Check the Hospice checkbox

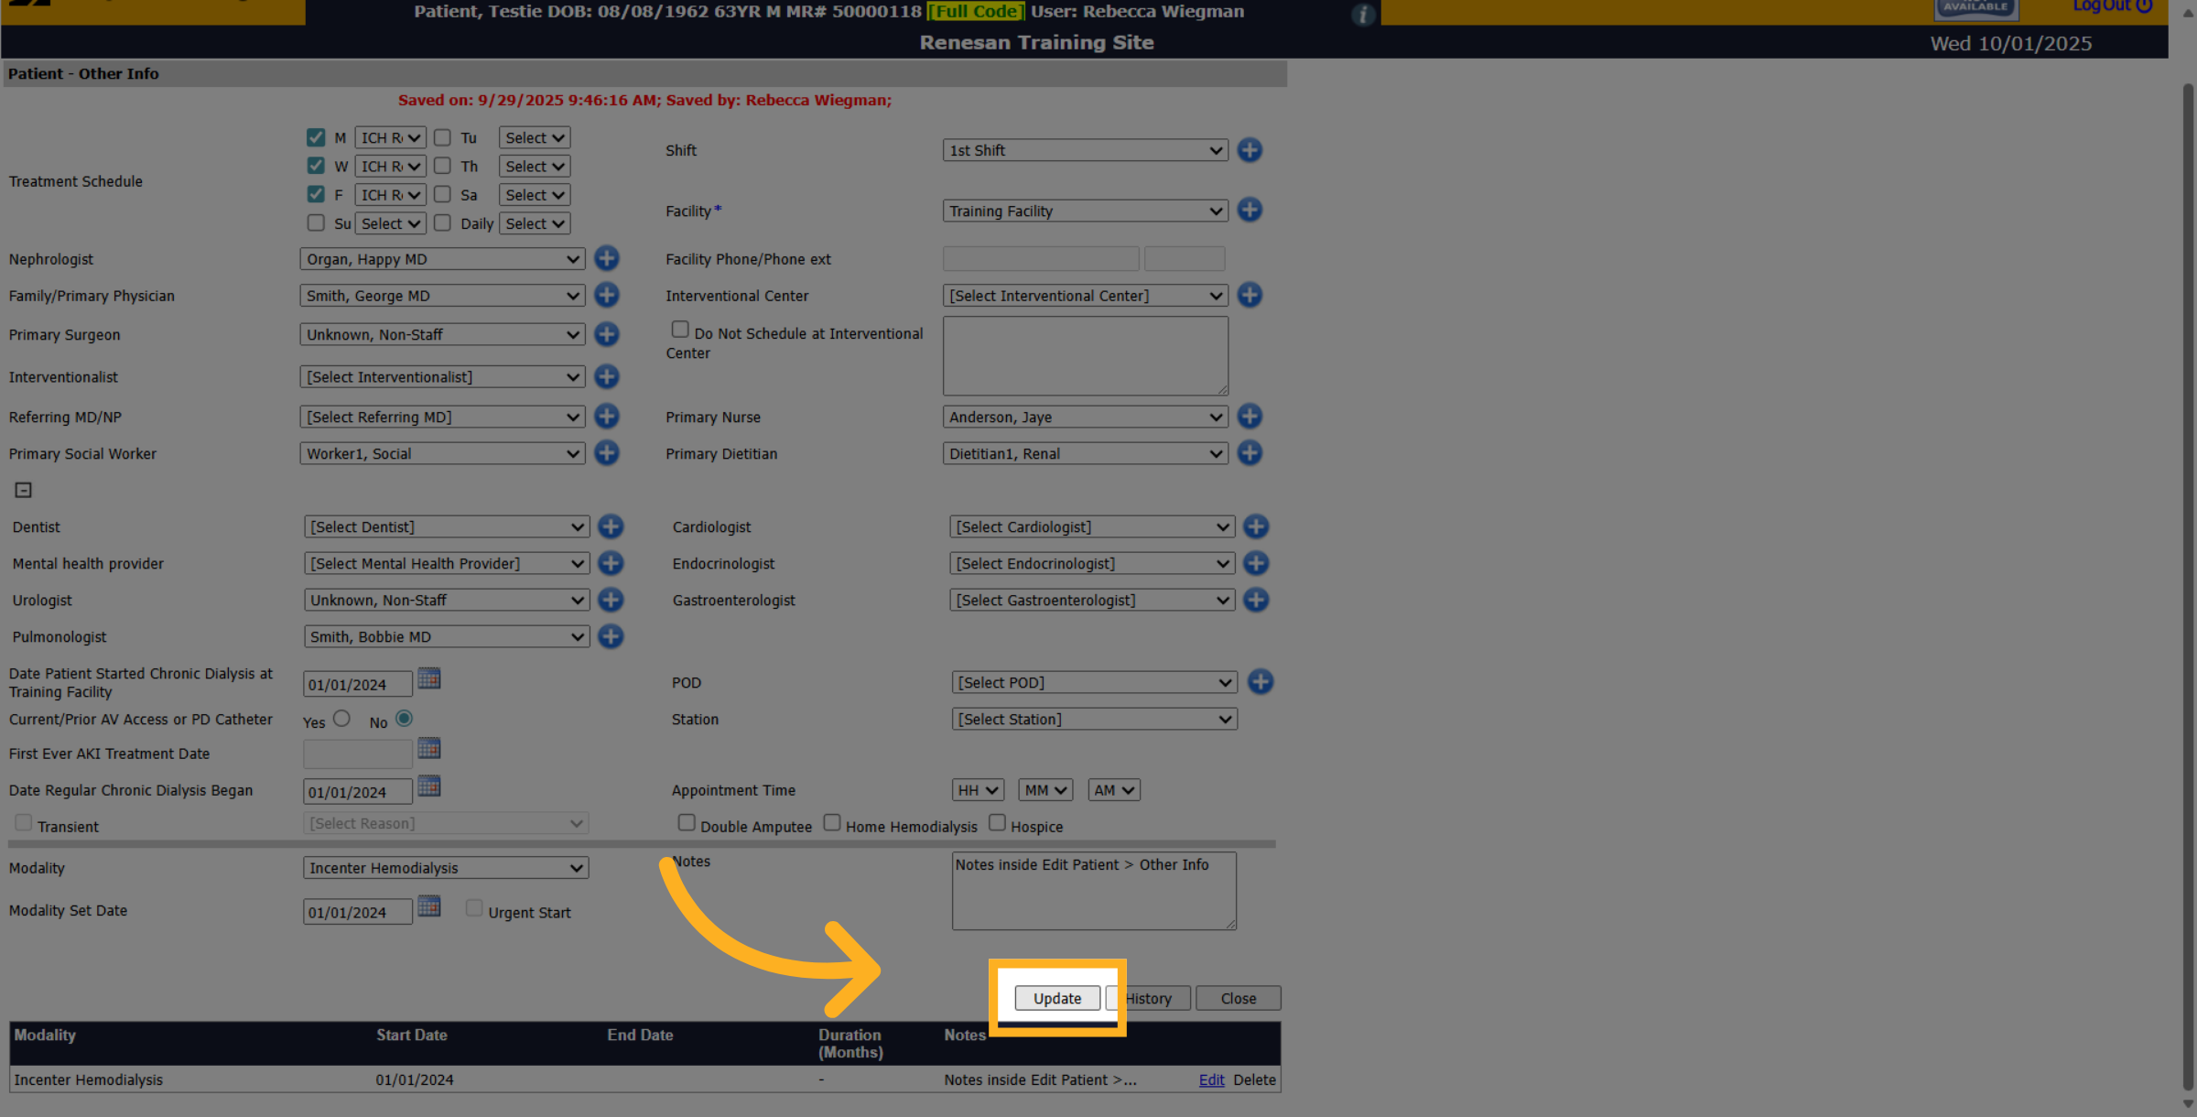point(997,823)
